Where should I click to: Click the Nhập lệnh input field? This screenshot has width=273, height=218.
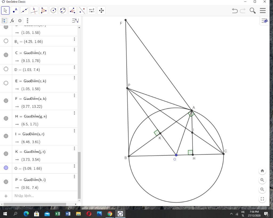[x=45, y=196]
